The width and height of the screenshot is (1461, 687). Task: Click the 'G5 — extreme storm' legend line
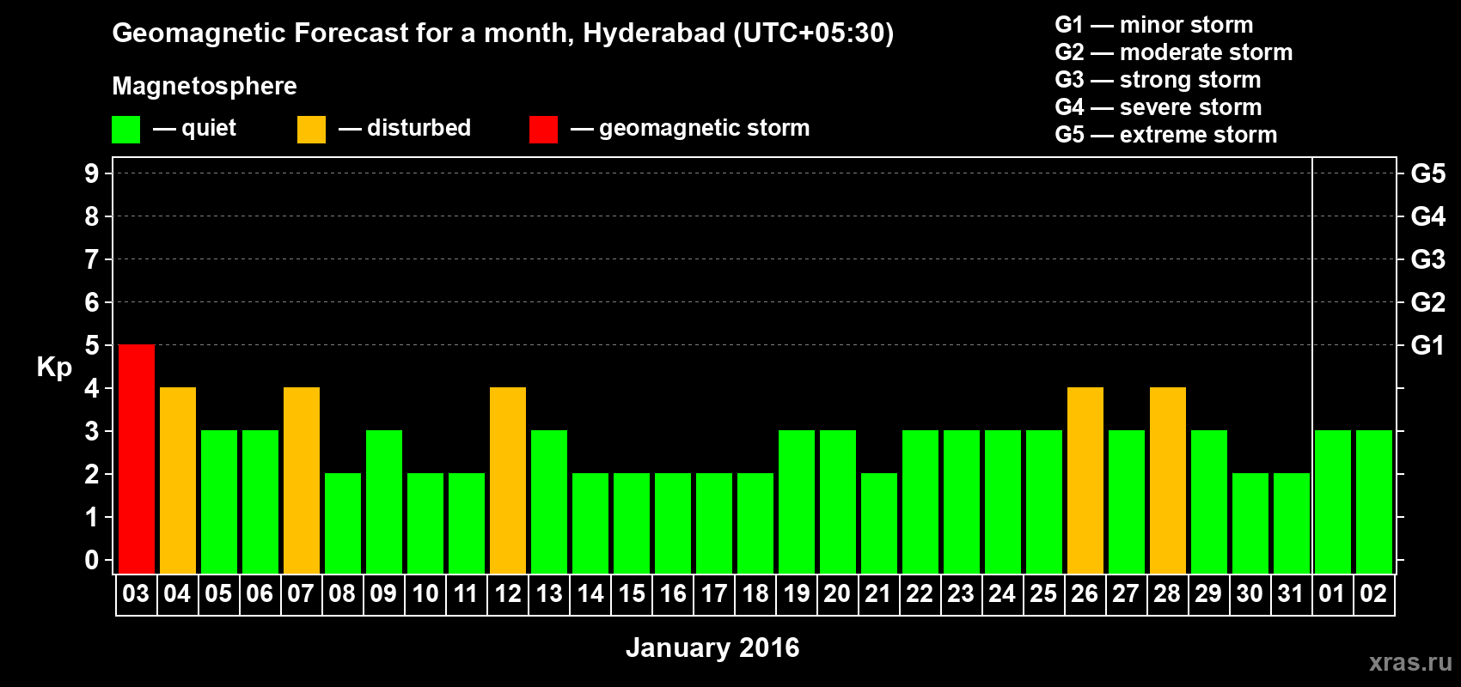click(1166, 135)
